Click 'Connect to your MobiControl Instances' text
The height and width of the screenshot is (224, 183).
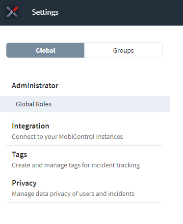[67, 137]
